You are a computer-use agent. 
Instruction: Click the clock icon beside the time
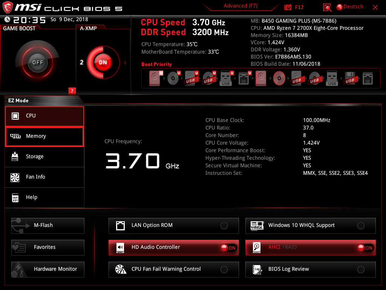coord(7,20)
